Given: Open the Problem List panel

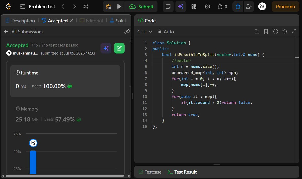Looking at the screenshot, I should click(38, 7).
